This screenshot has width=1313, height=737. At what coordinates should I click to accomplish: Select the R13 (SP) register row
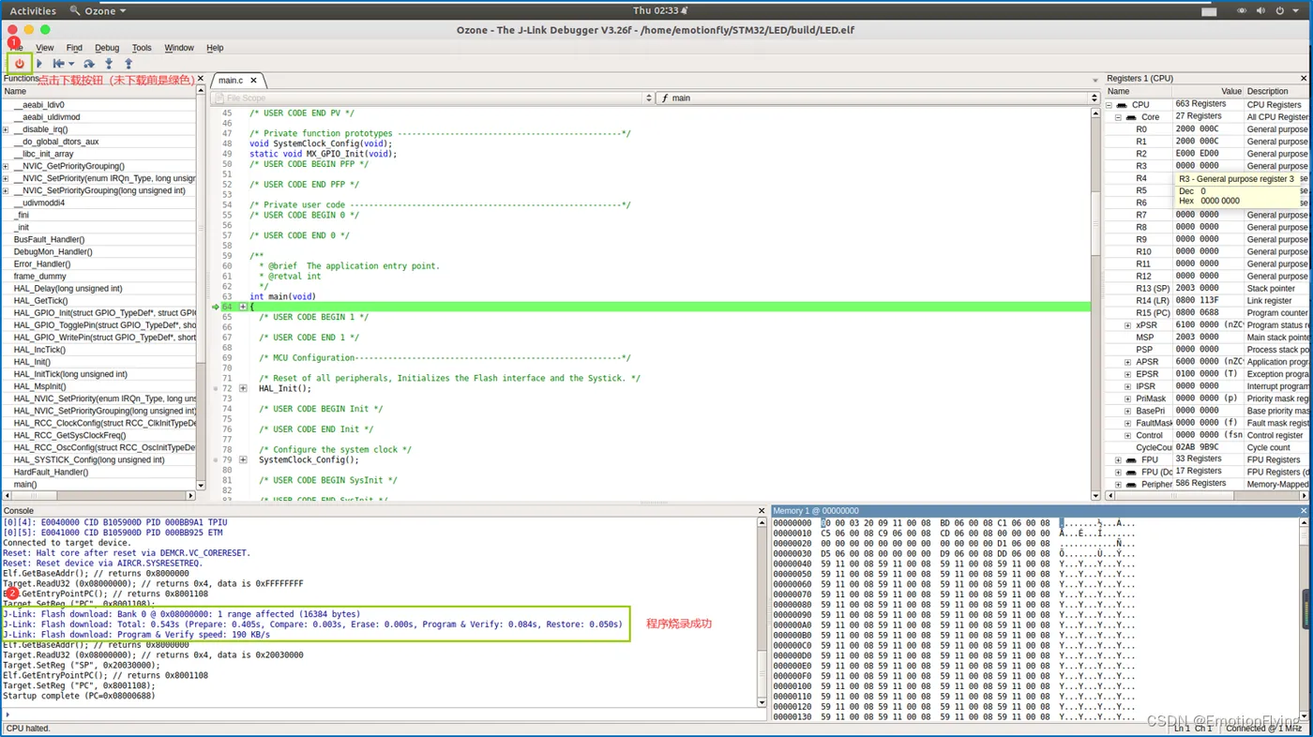click(1206, 289)
